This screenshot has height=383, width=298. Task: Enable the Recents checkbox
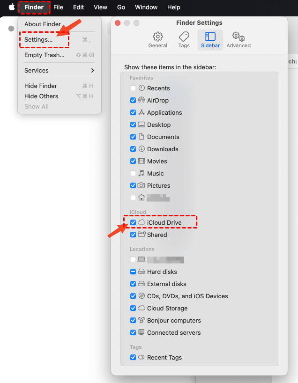134,88
